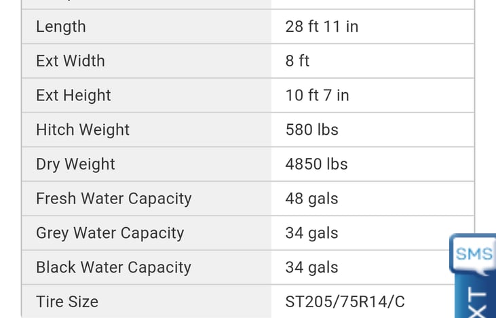496x318 pixels.
Task: Click the ST205/75R14/C tire value
Action: click(345, 302)
